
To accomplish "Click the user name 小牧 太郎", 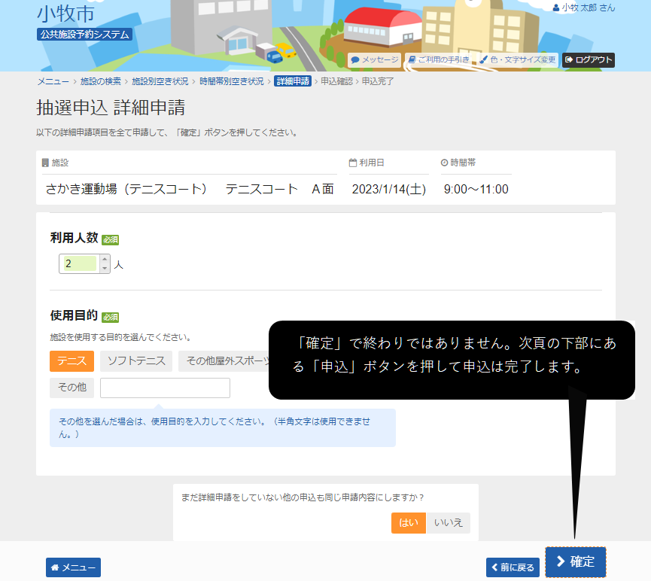I will pyautogui.click(x=583, y=8).
